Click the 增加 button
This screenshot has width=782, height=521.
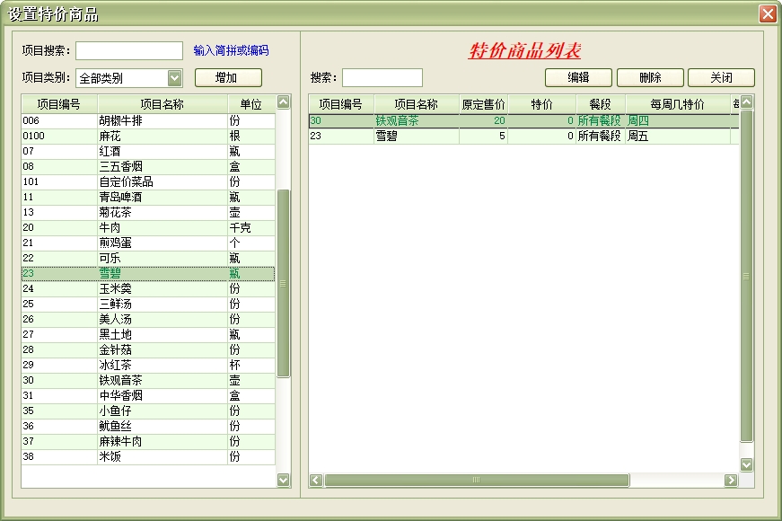(228, 78)
